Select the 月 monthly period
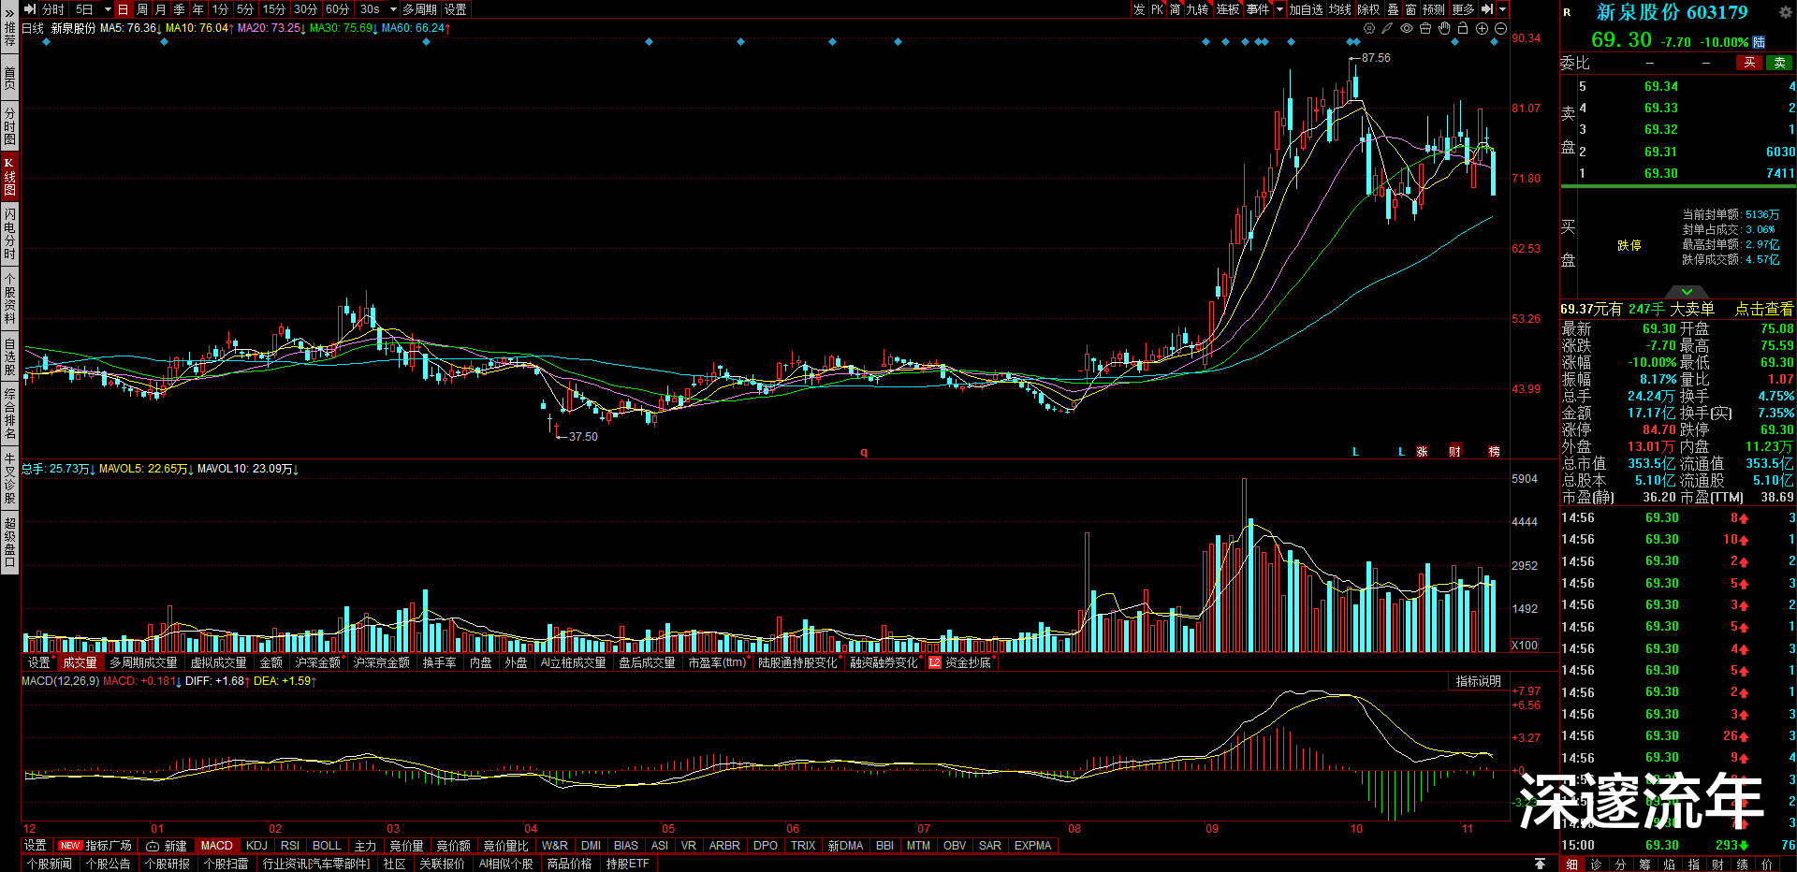1797x872 pixels. (x=161, y=9)
